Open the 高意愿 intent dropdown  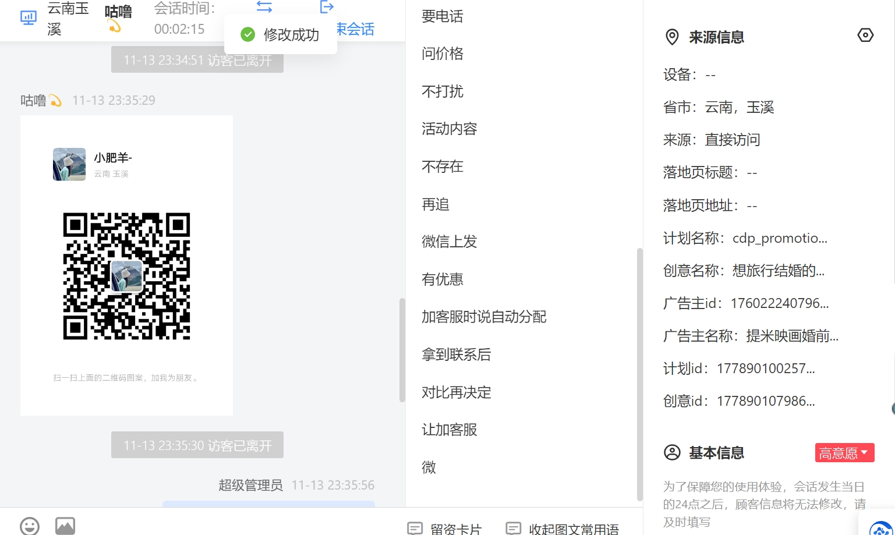pyautogui.click(x=844, y=453)
